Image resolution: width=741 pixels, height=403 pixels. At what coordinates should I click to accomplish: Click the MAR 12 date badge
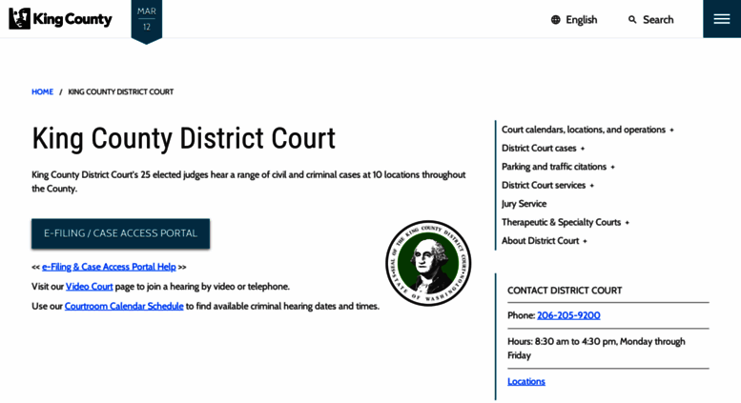pyautogui.click(x=147, y=20)
